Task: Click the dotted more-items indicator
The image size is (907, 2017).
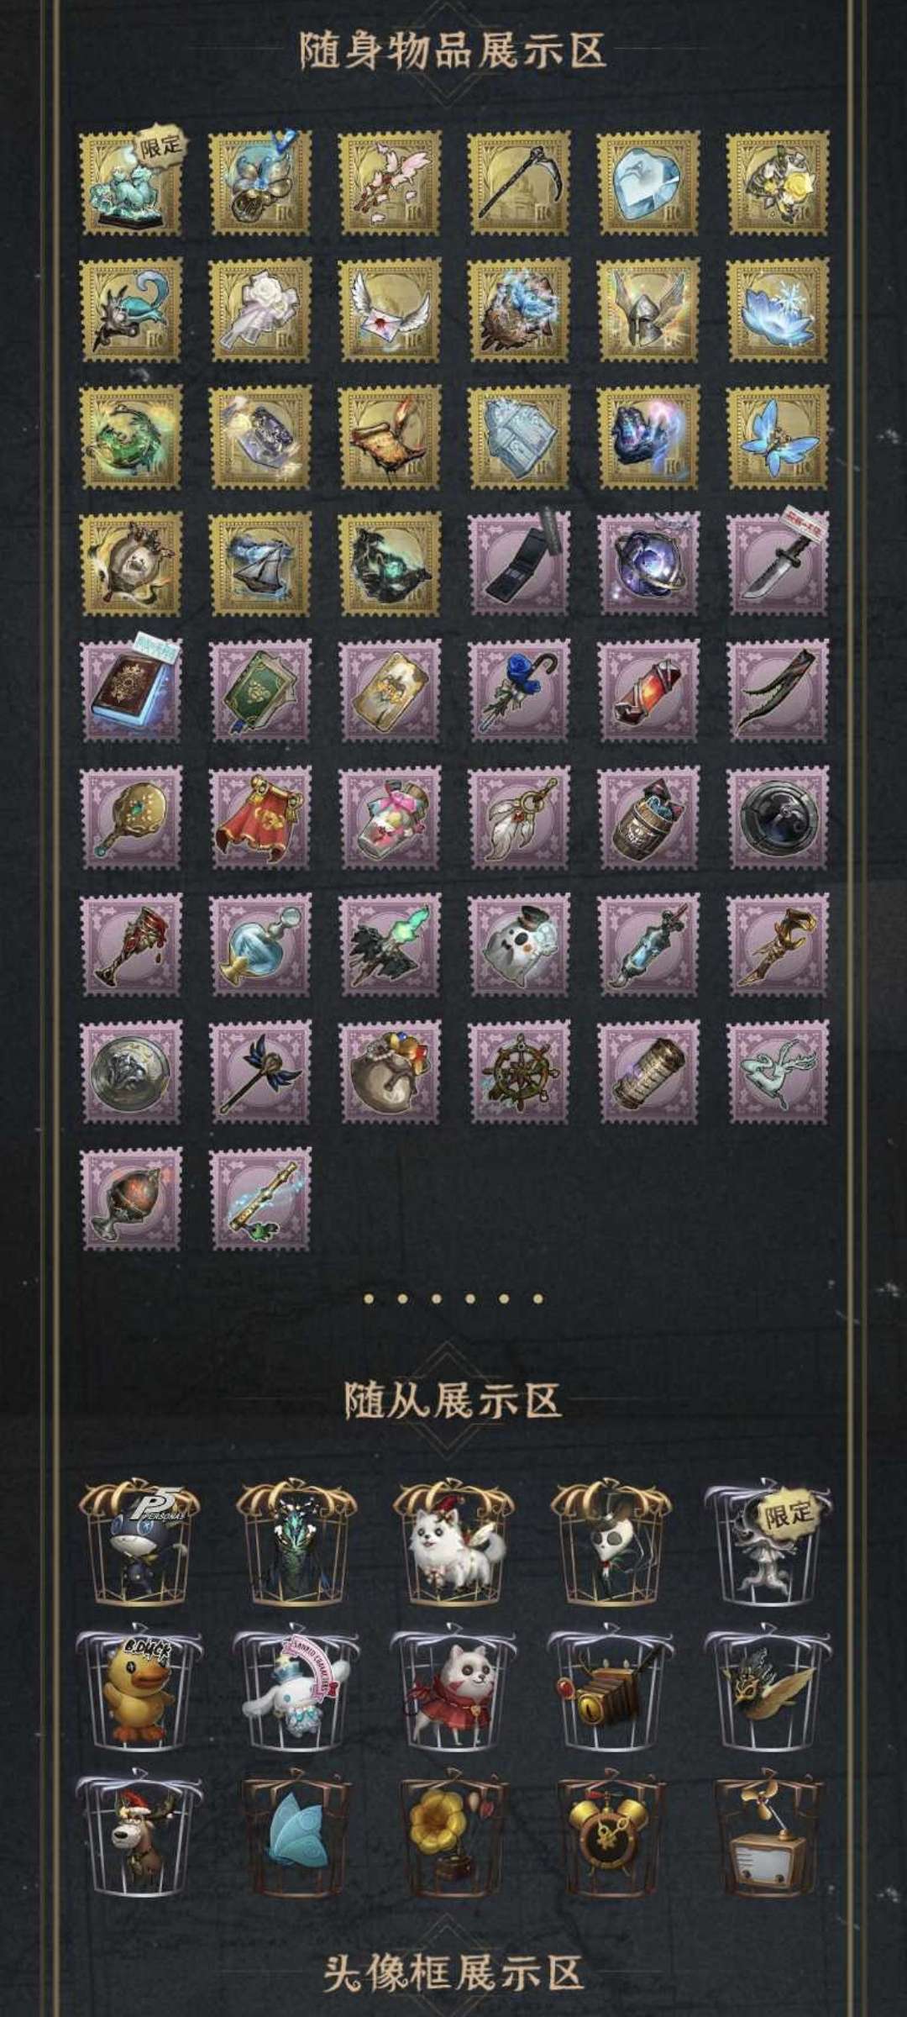Action: click(x=453, y=1298)
